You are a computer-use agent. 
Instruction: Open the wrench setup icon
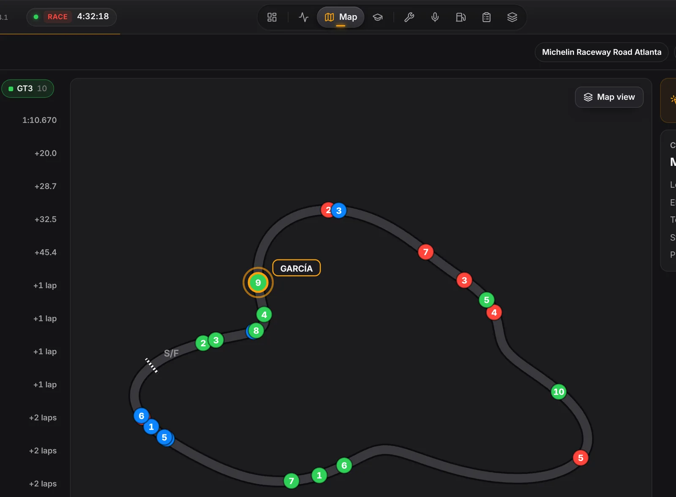tap(409, 17)
